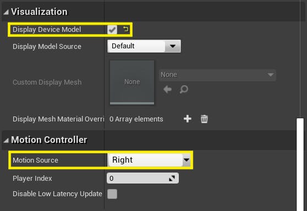Use selected asset arrow for Custom Display Mesh

point(167,90)
